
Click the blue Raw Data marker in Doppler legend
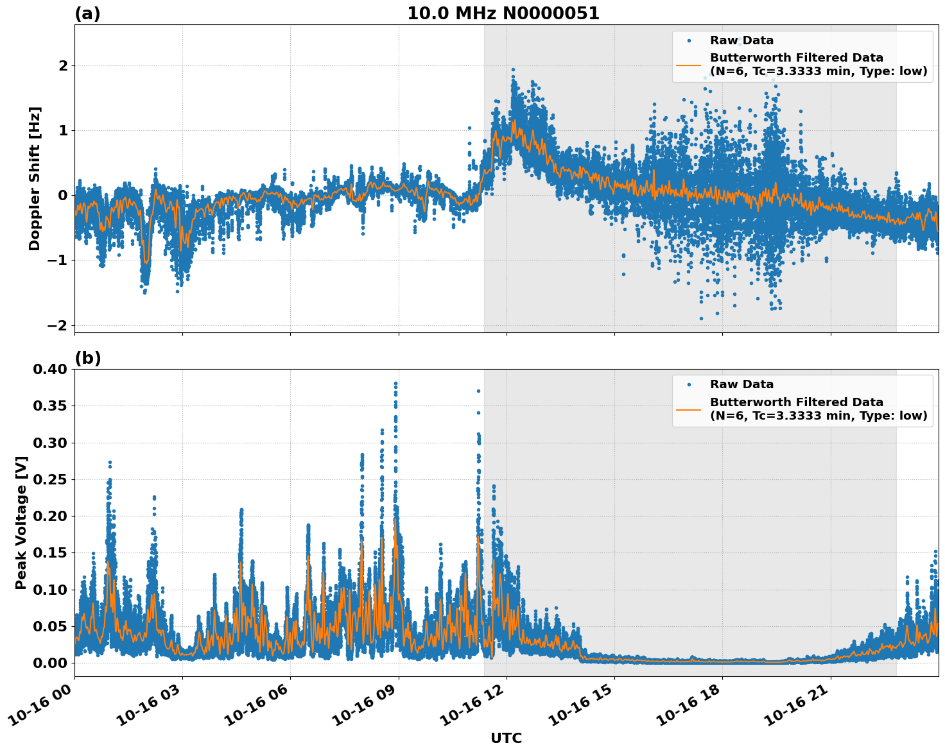pos(688,40)
